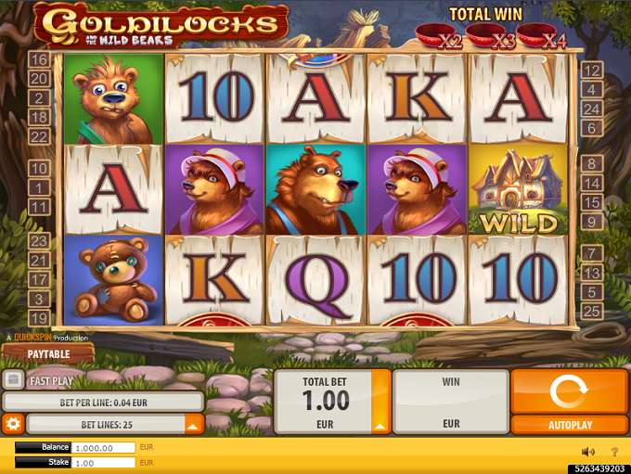Click the Goldilocks and the Wild Bears logo
This screenshot has width=631, height=474.
161,25
